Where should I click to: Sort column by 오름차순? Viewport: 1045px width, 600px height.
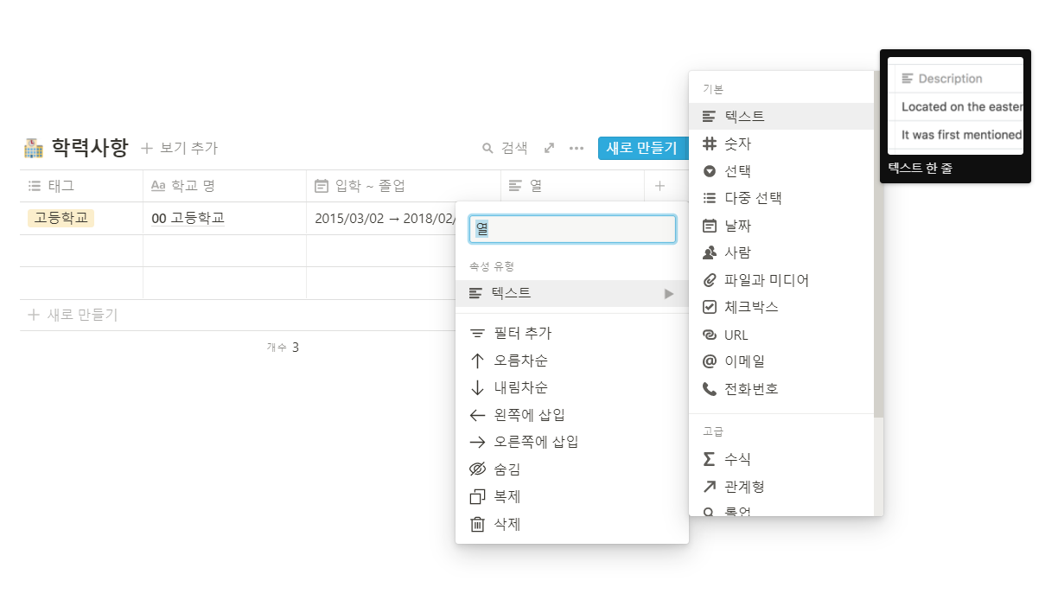572,361
